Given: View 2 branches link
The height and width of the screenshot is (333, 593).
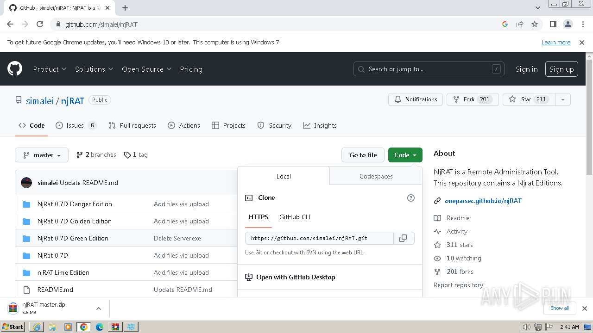Looking at the screenshot, I should coord(96,155).
